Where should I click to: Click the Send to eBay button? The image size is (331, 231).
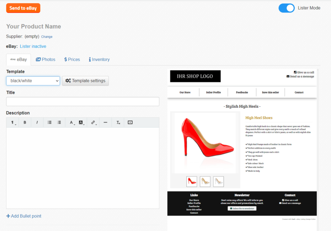pyautogui.click(x=23, y=8)
